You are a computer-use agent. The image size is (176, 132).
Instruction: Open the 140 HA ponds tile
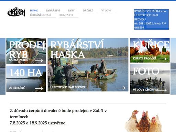(26, 79)
